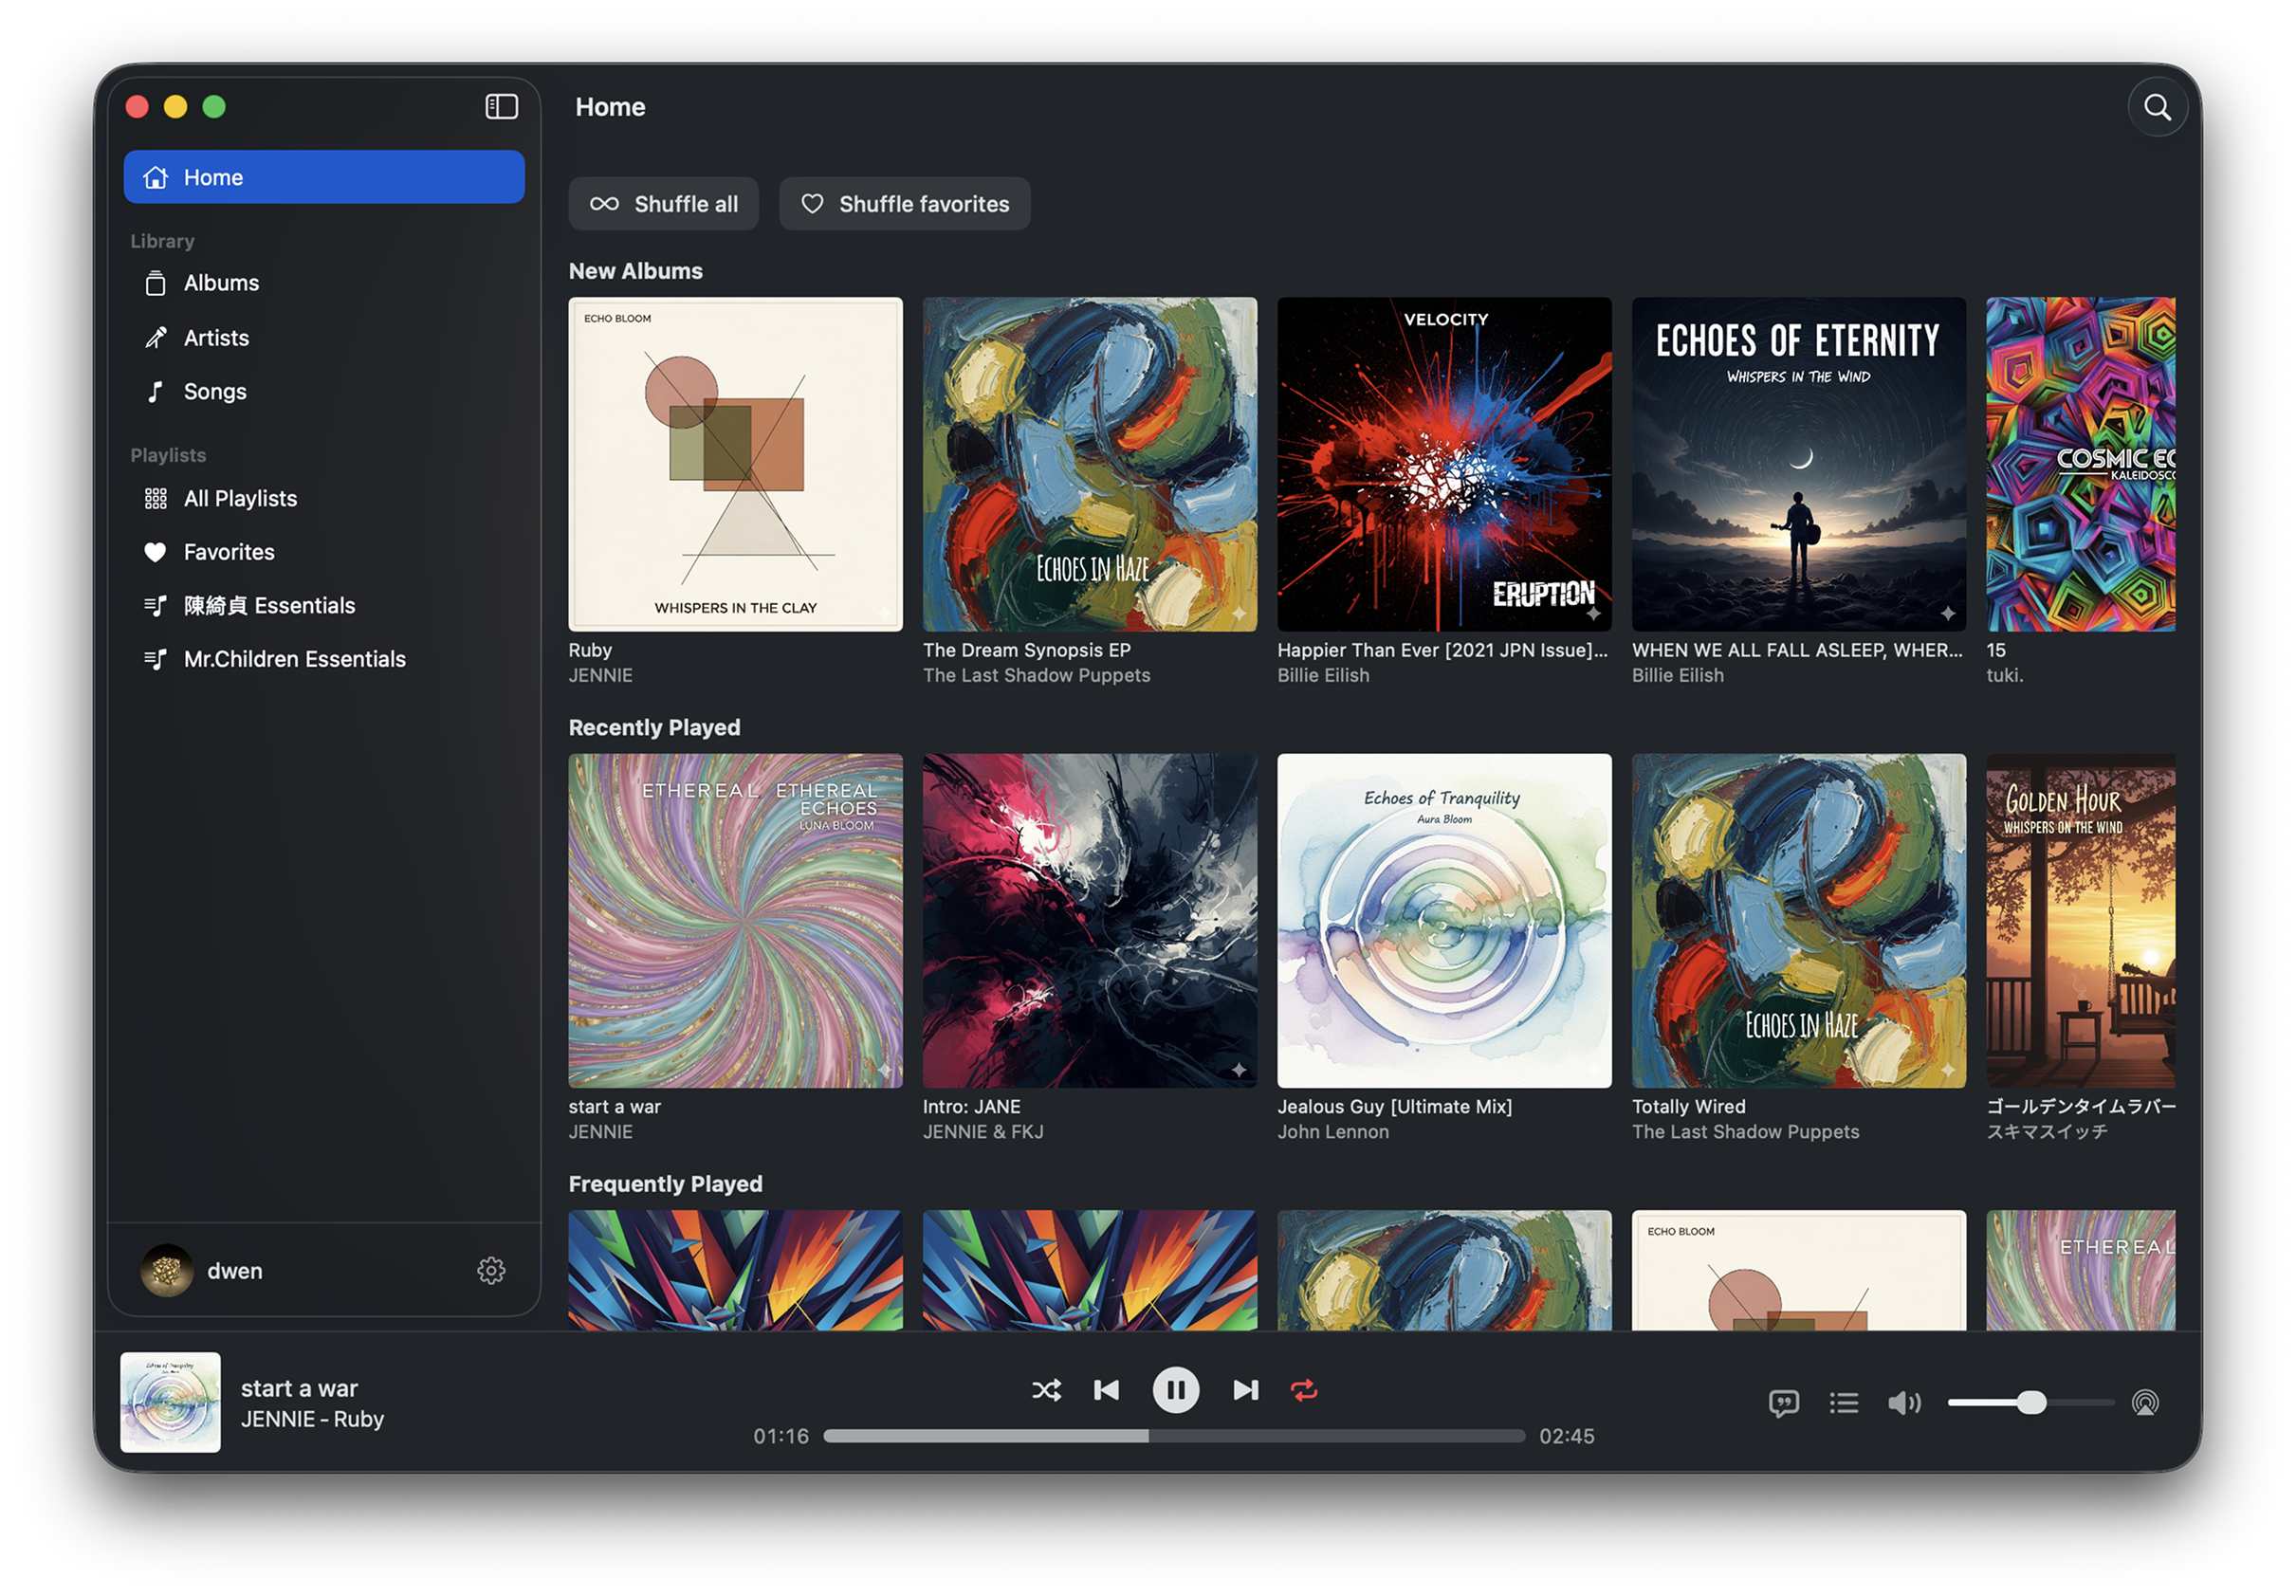Open Albums in the library sidebar
Image resolution: width=2296 pixels, height=1596 pixels.
coord(221,283)
